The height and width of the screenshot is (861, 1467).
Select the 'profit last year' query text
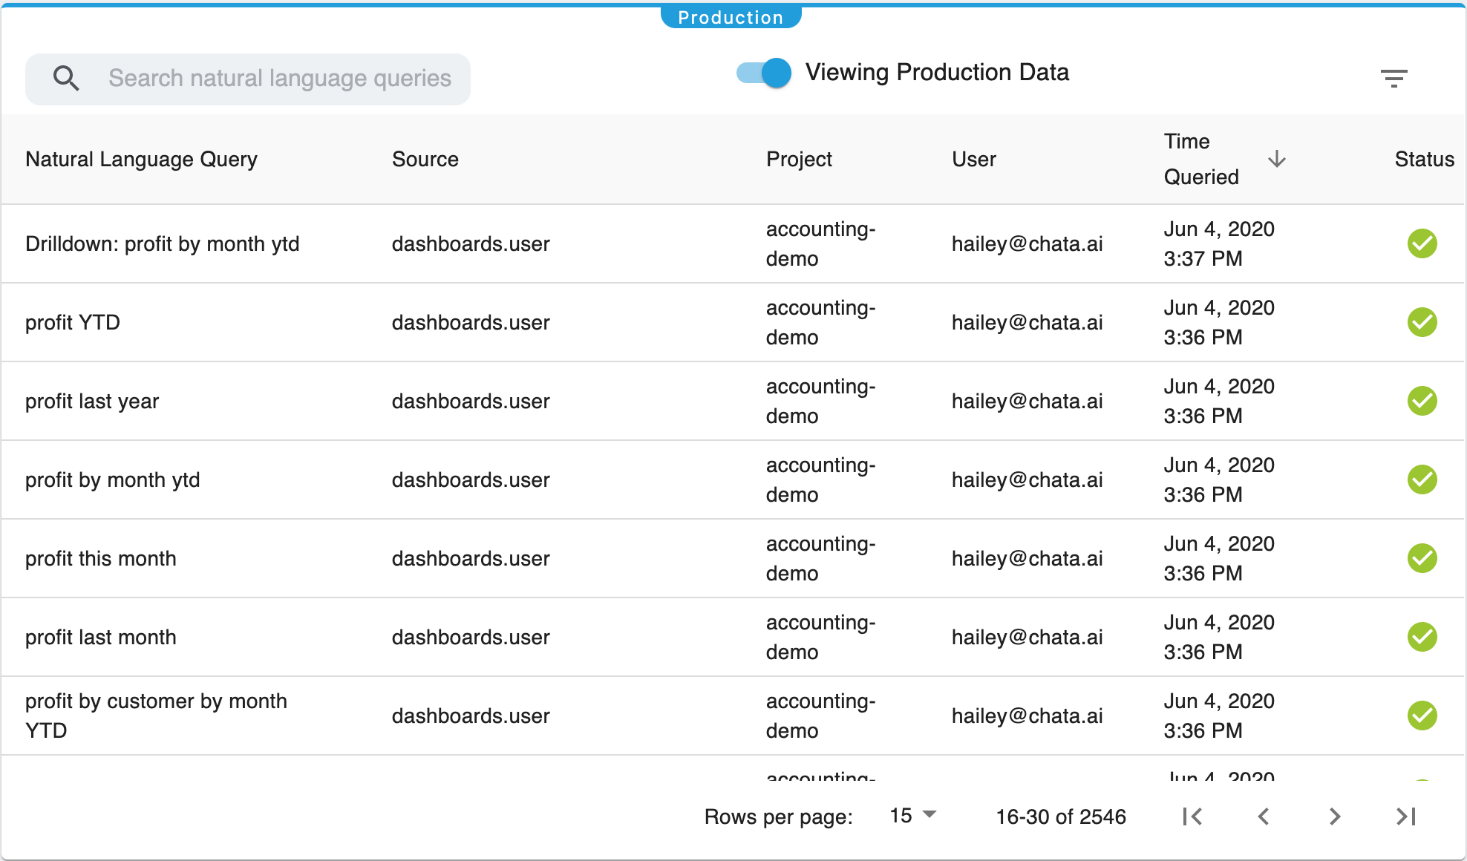(x=92, y=401)
